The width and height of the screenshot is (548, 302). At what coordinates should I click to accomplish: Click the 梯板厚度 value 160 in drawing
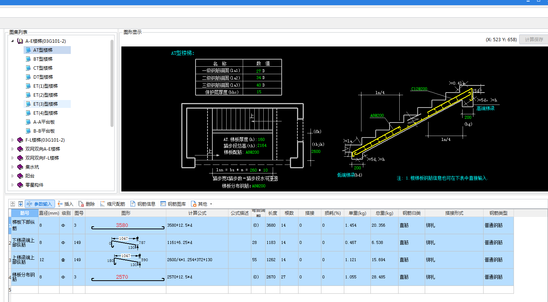[261, 139]
